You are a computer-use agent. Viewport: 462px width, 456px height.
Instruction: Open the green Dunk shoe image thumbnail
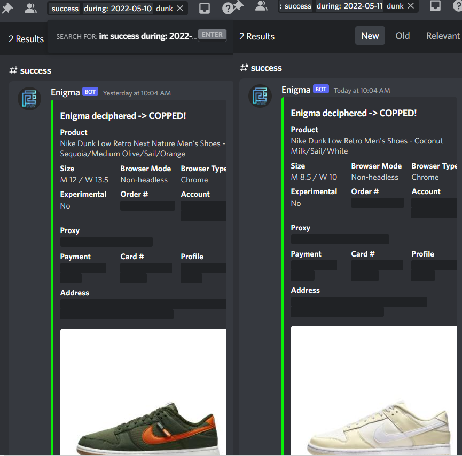(143, 391)
